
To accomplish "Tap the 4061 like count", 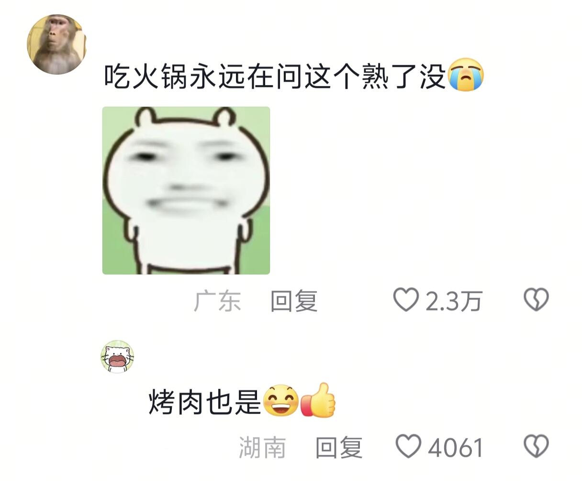I will (x=456, y=447).
